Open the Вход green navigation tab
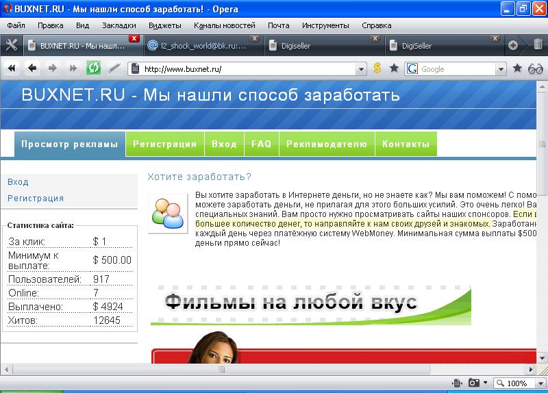 click(225, 144)
